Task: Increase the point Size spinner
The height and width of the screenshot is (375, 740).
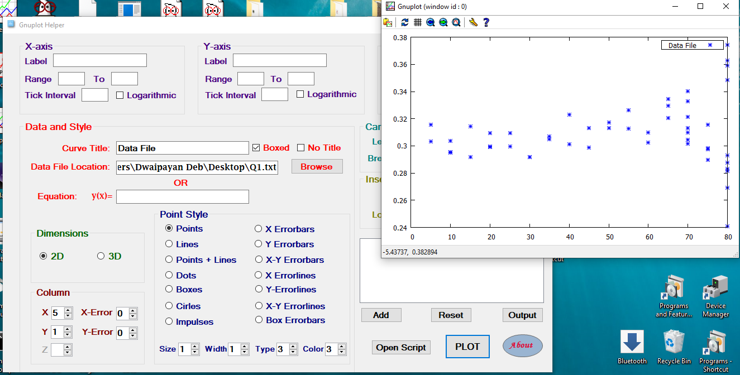Action: 195,347
